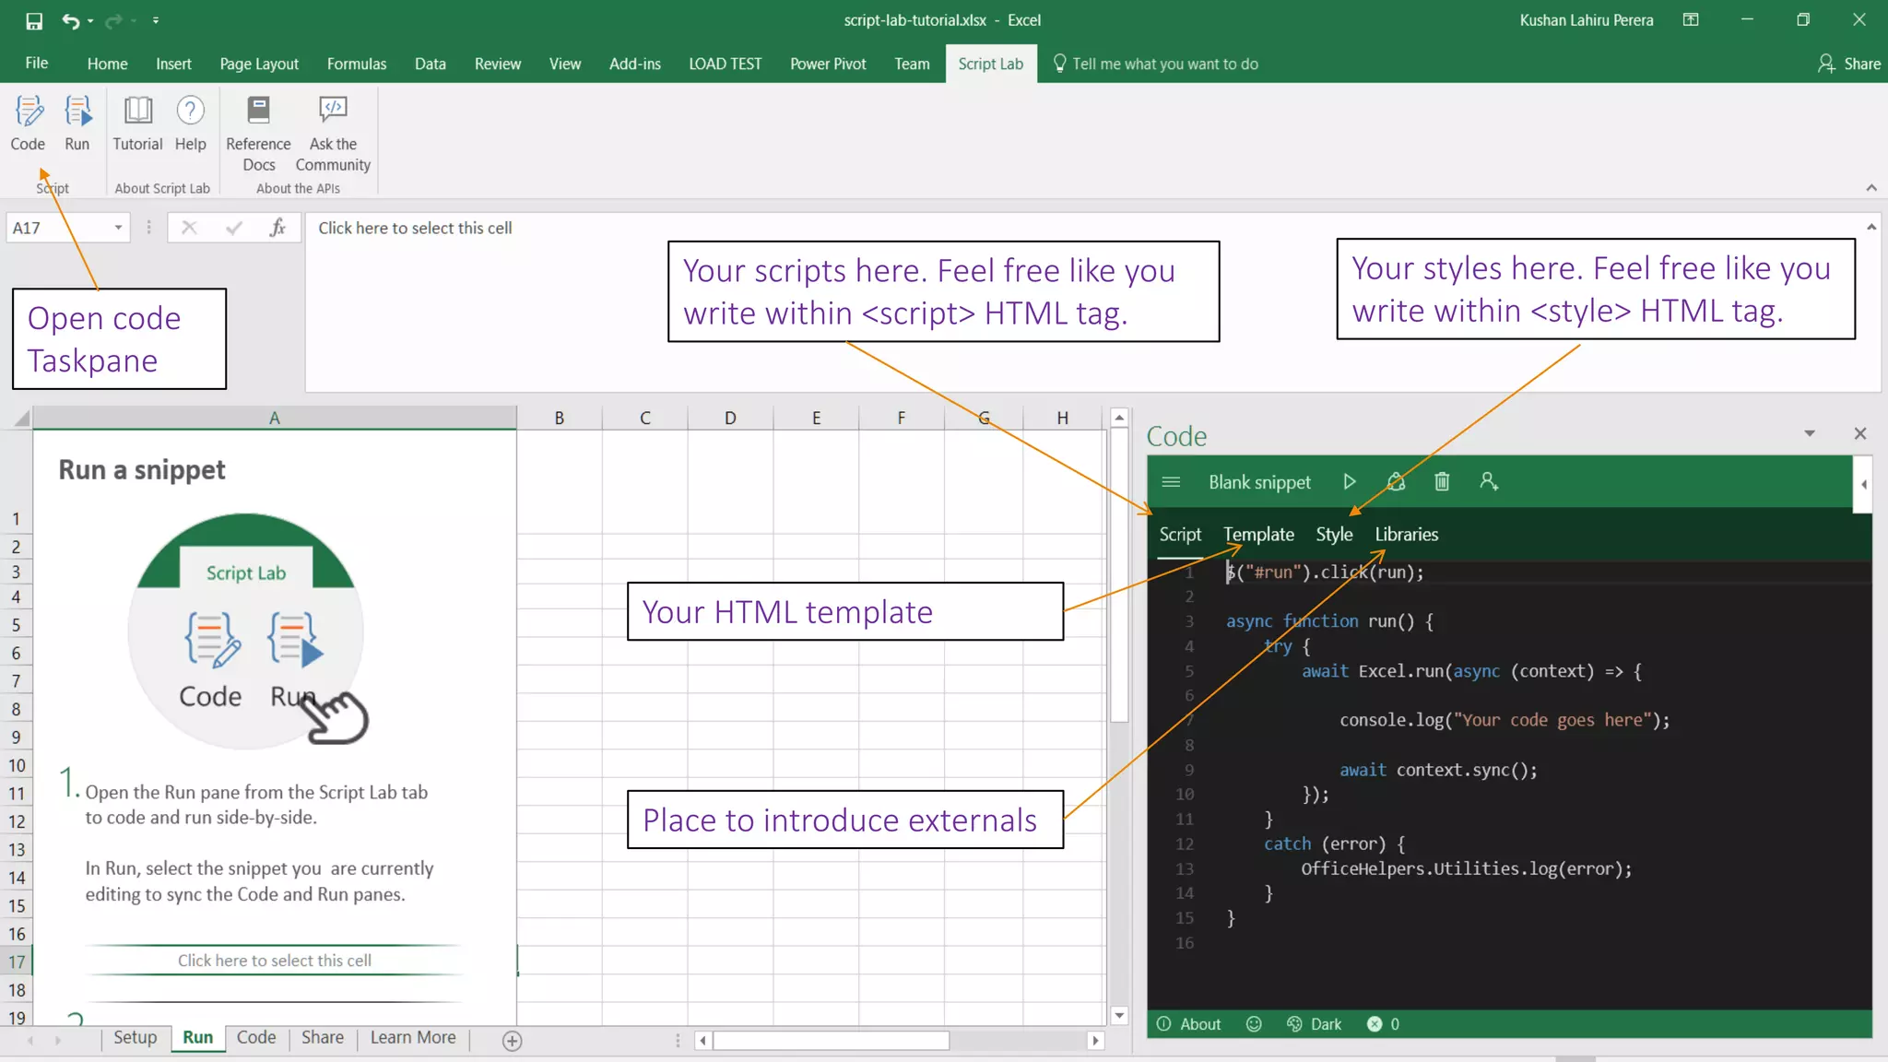This screenshot has width=1888, height=1062.
Task: Click the Select All corner triangle
Action: tap(21, 418)
